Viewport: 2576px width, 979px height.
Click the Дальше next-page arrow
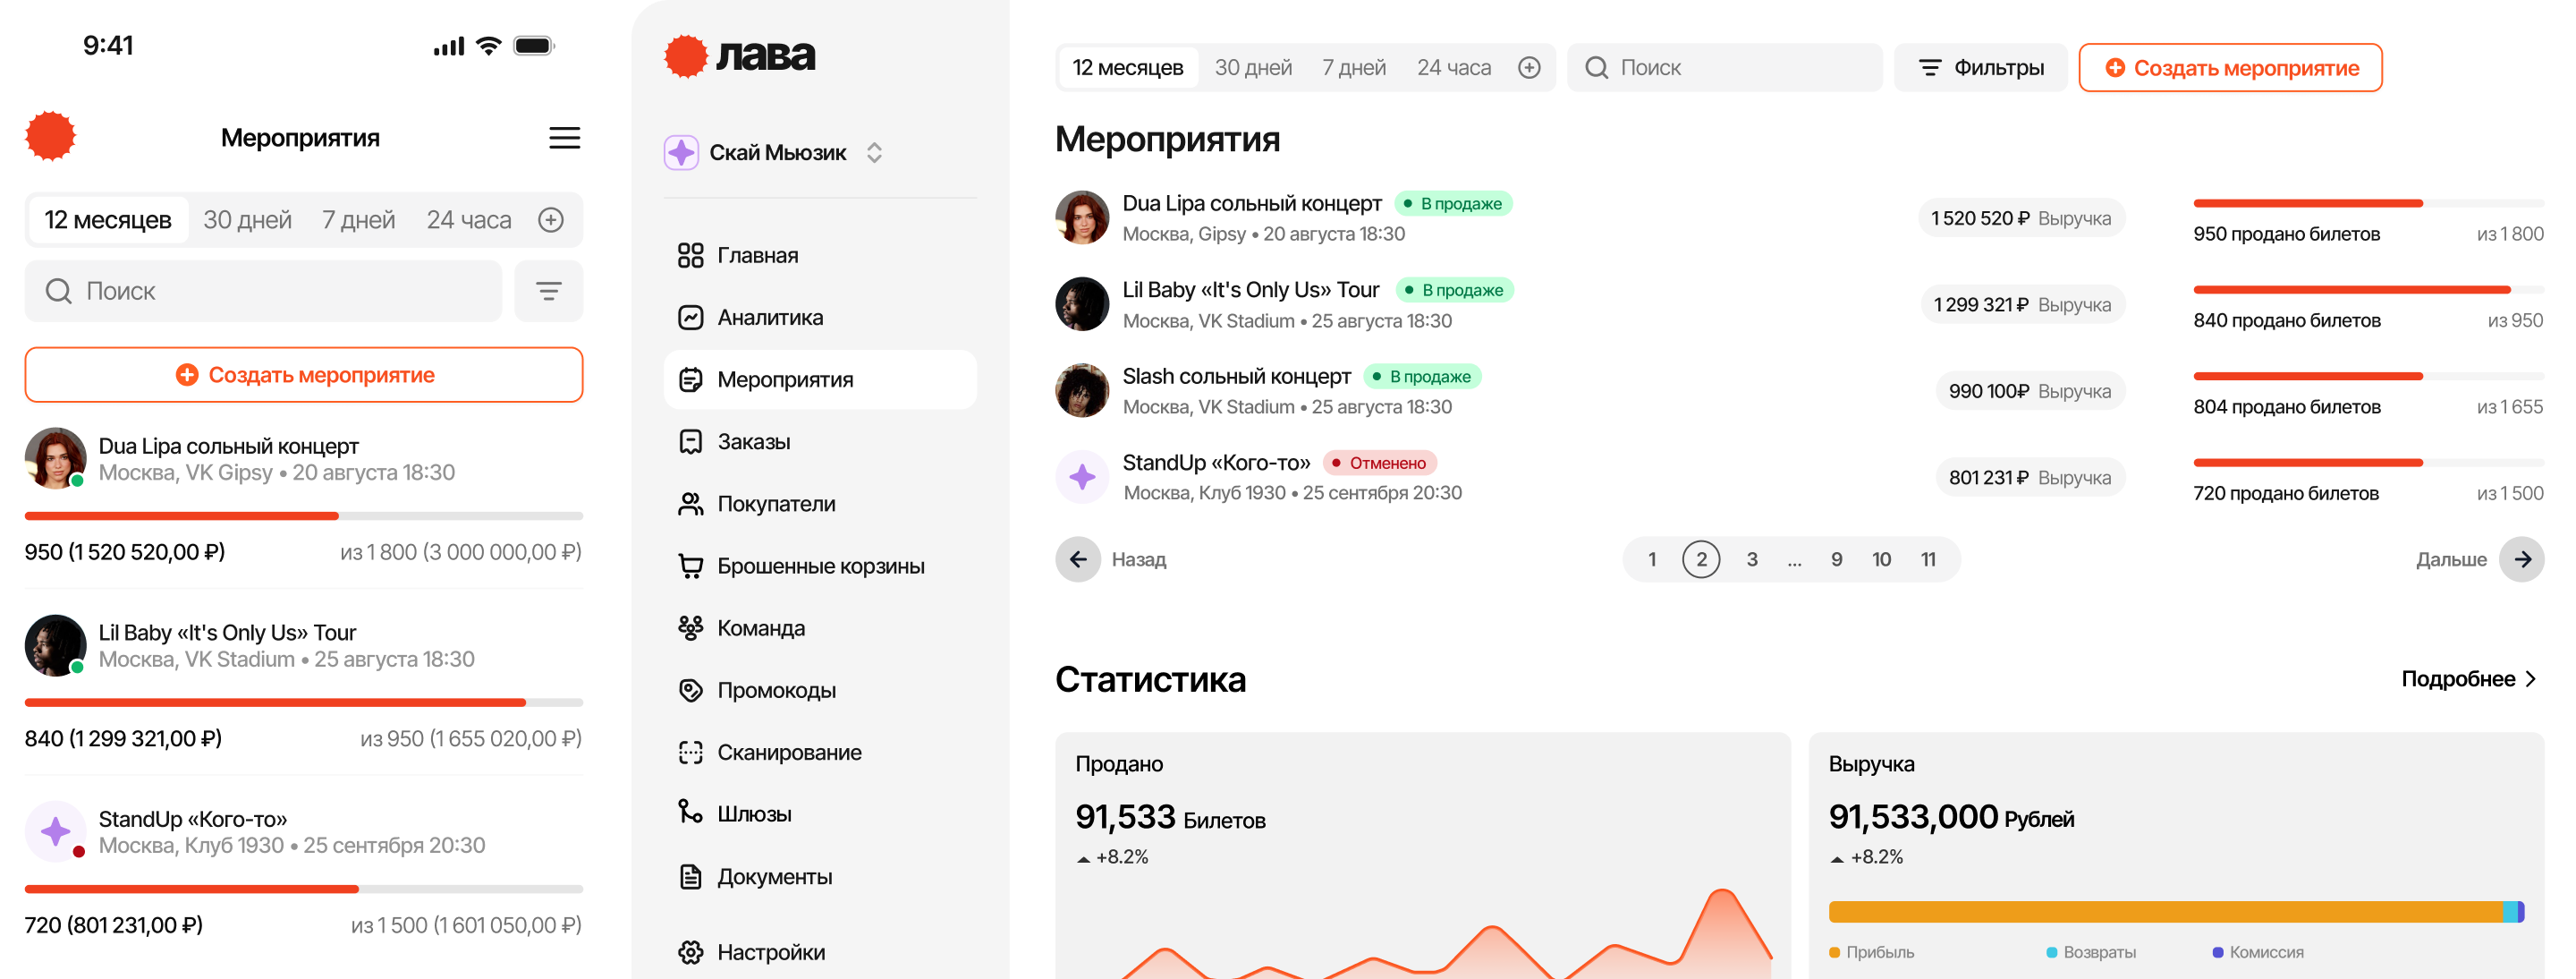[x=2521, y=559]
